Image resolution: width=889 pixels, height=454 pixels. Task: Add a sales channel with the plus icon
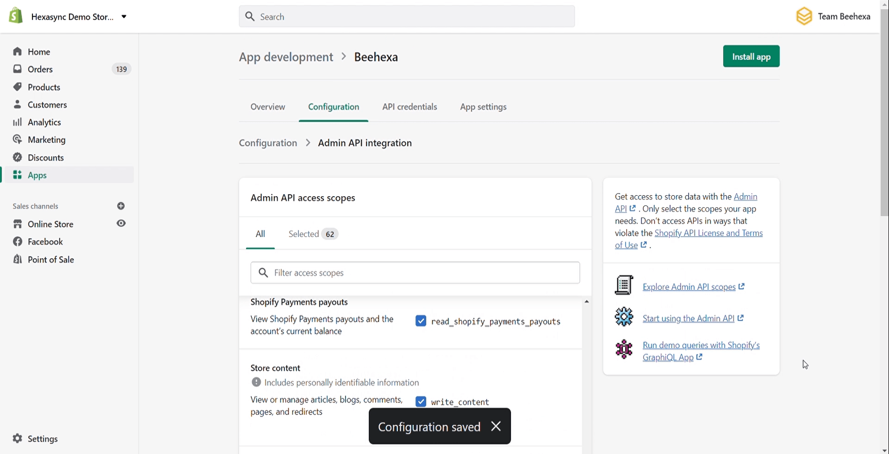(121, 206)
